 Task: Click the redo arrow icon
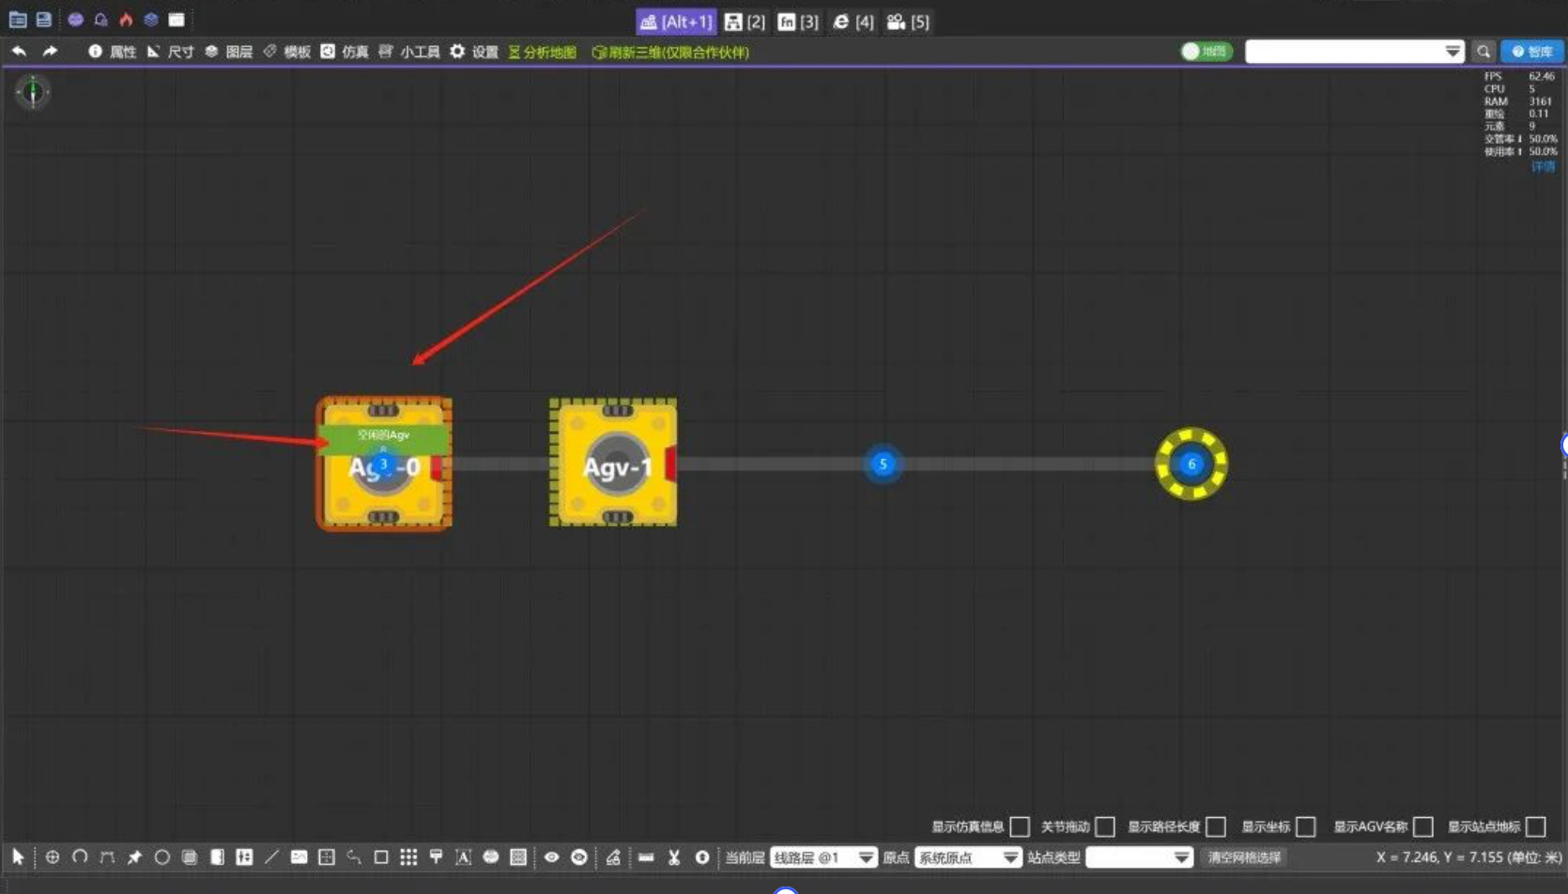click(50, 52)
